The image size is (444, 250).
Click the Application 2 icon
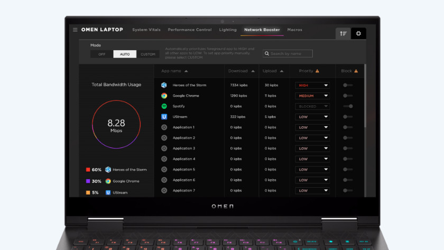pyautogui.click(x=164, y=138)
